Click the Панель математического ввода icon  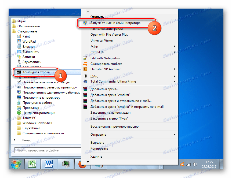click(19, 82)
